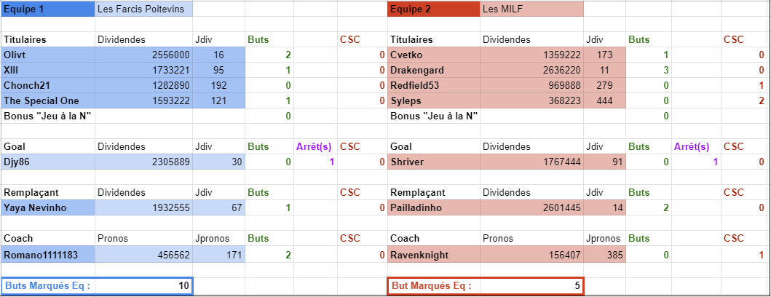The width and height of the screenshot is (771, 297).
Task: Click the "Syleps" player cell
Action: (x=433, y=100)
